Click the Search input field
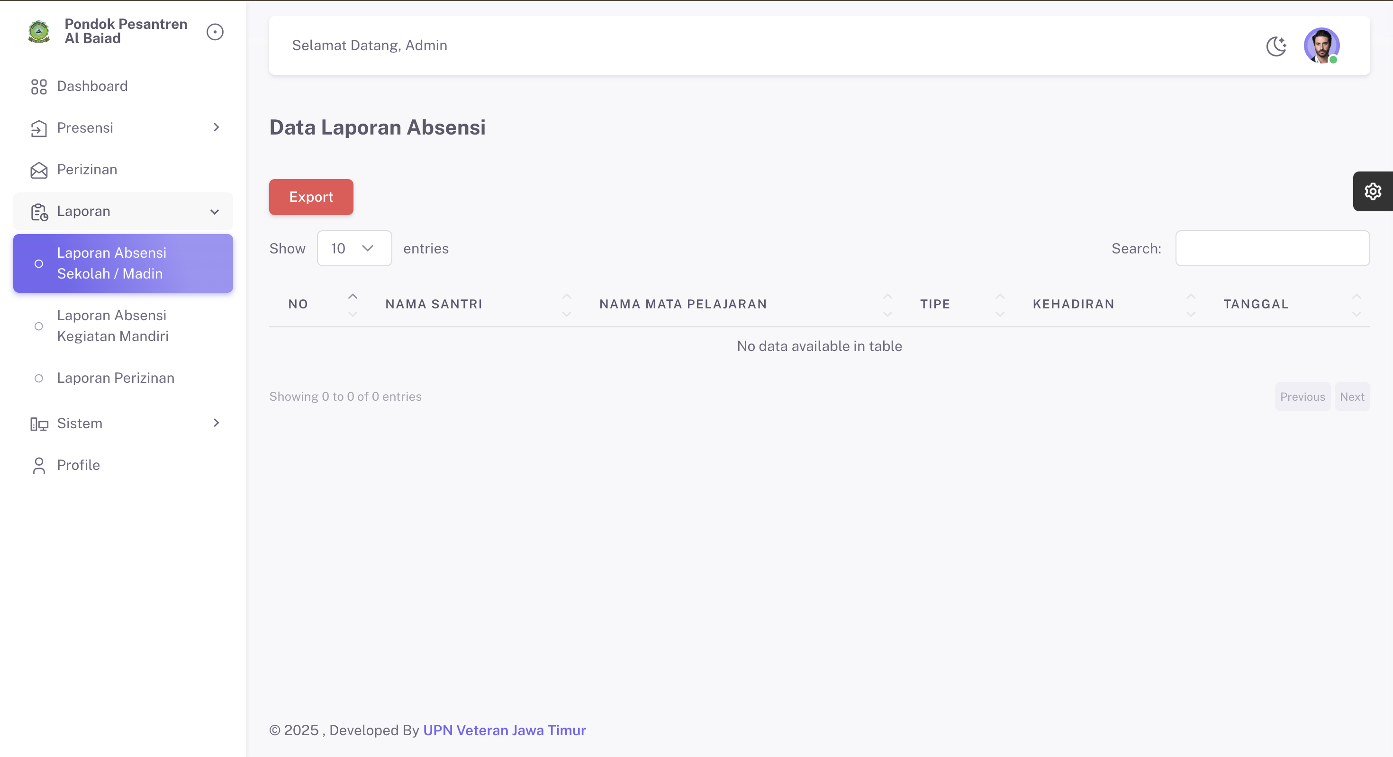The width and height of the screenshot is (1393, 757). click(x=1272, y=248)
